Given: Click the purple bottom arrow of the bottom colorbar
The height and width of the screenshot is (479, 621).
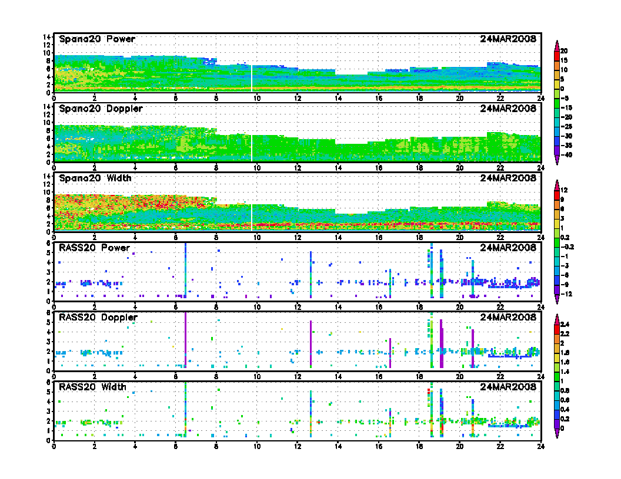Looking at the screenshot, I should (x=557, y=434).
